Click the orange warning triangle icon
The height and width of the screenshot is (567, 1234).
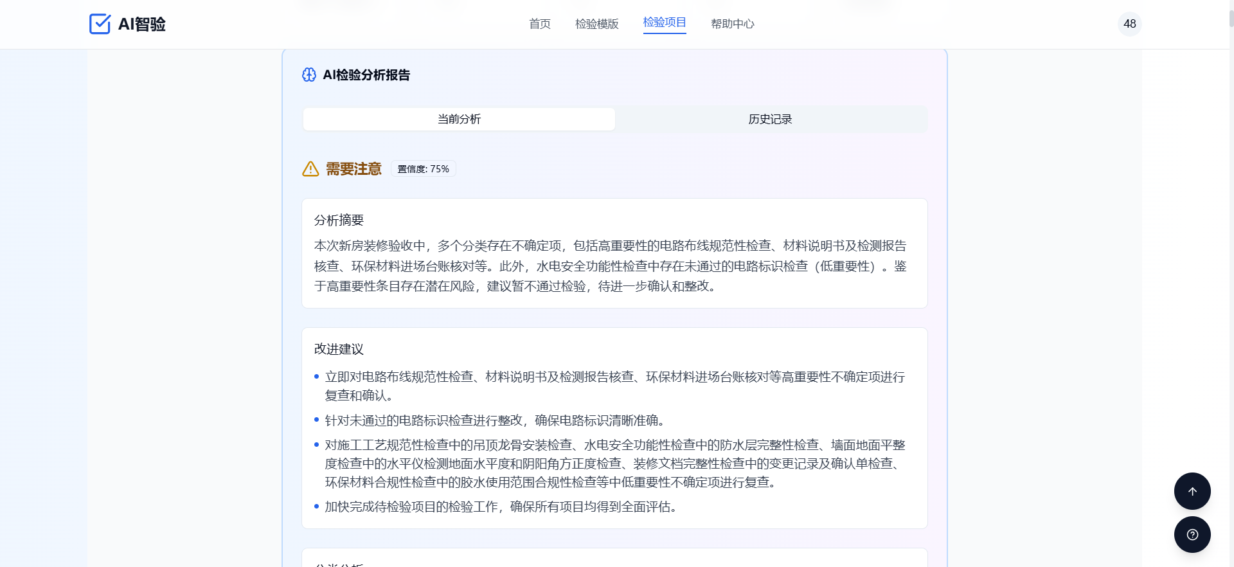click(x=310, y=169)
